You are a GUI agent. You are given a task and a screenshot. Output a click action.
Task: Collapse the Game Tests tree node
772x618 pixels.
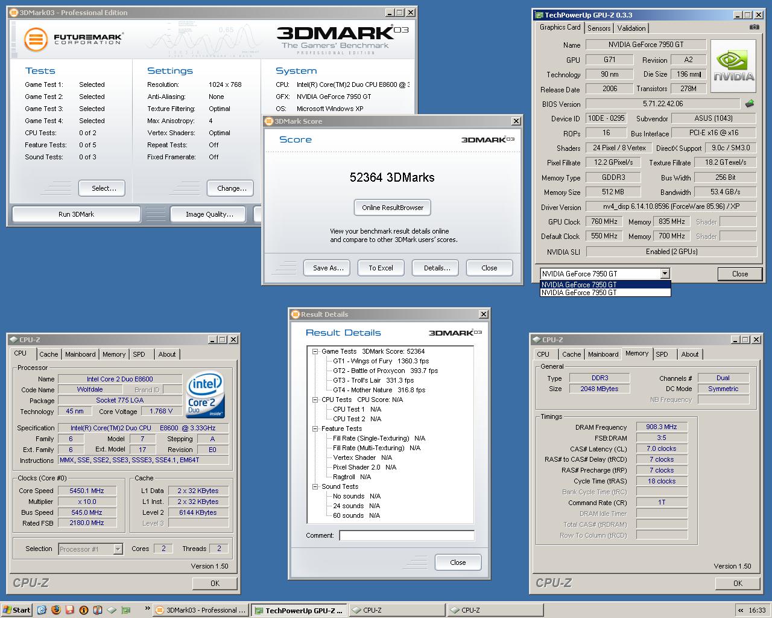point(315,351)
